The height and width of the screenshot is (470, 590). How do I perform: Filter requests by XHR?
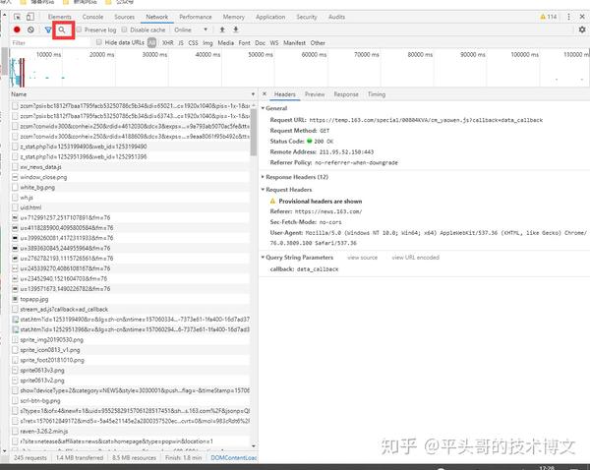[x=168, y=43]
